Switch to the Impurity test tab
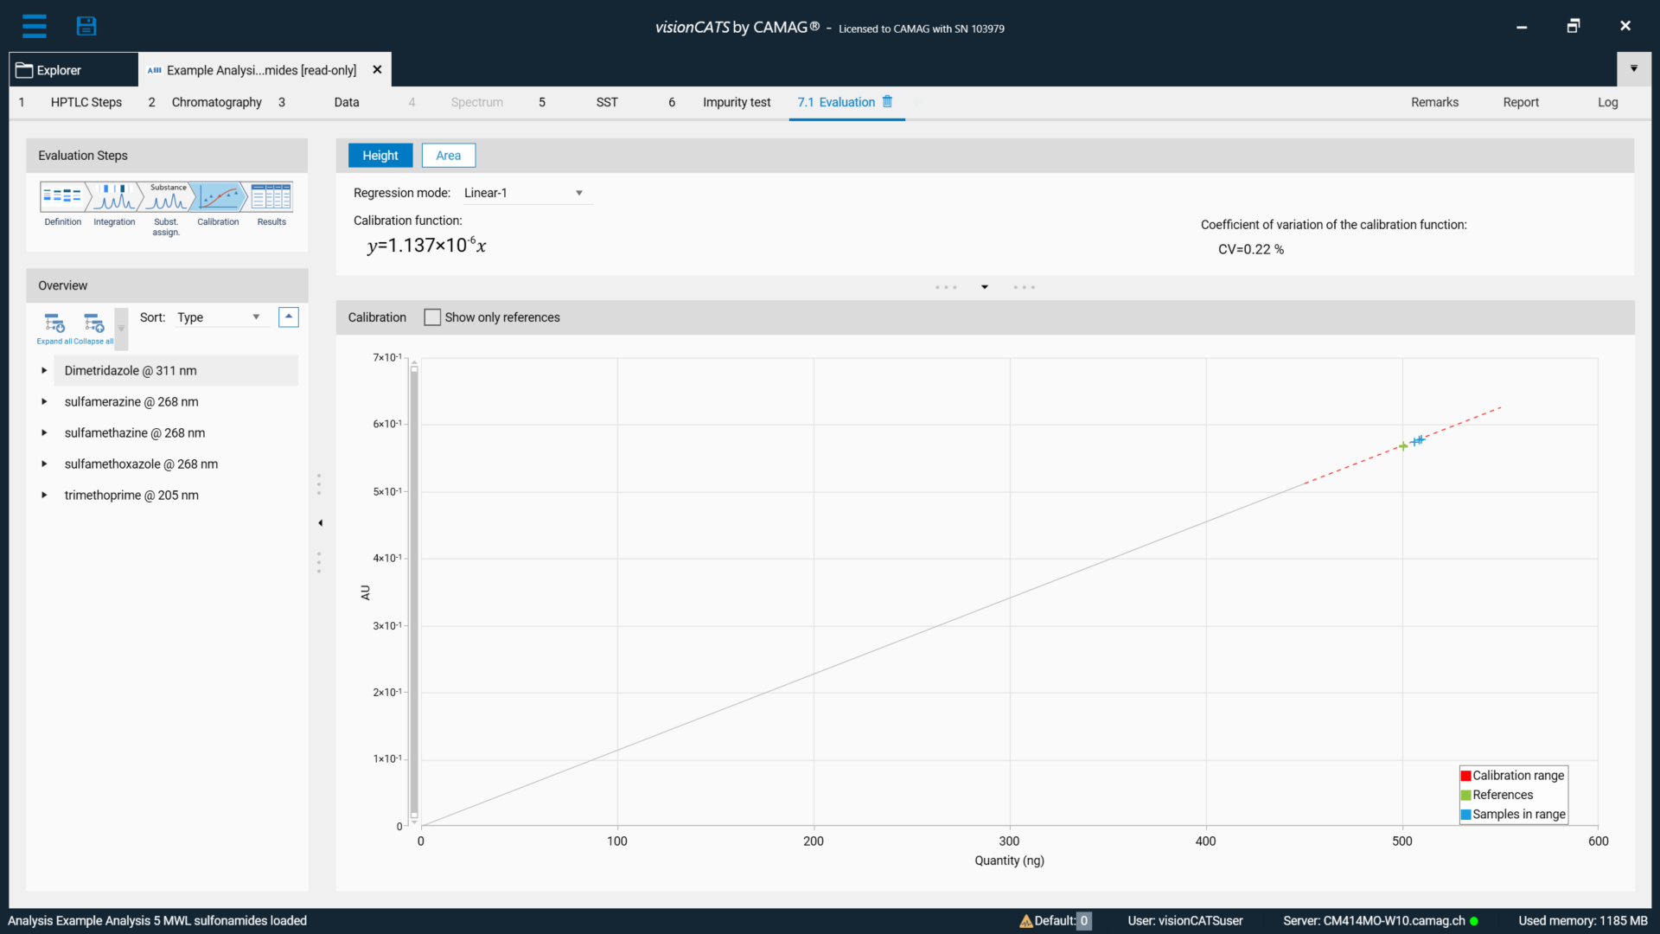The image size is (1660, 934). [x=736, y=102]
